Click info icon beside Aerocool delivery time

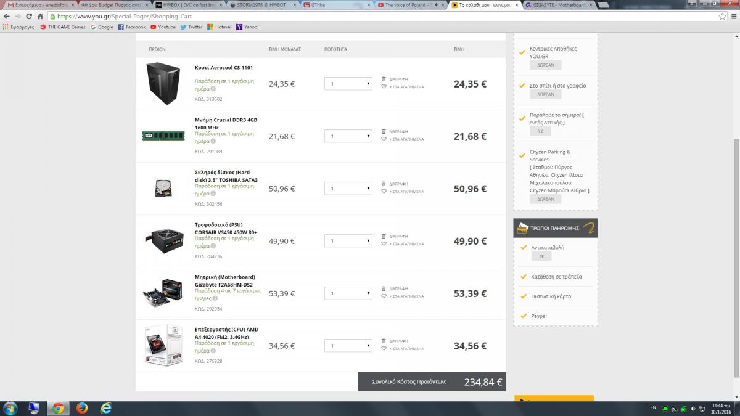pyautogui.click(x=214, y=89)
